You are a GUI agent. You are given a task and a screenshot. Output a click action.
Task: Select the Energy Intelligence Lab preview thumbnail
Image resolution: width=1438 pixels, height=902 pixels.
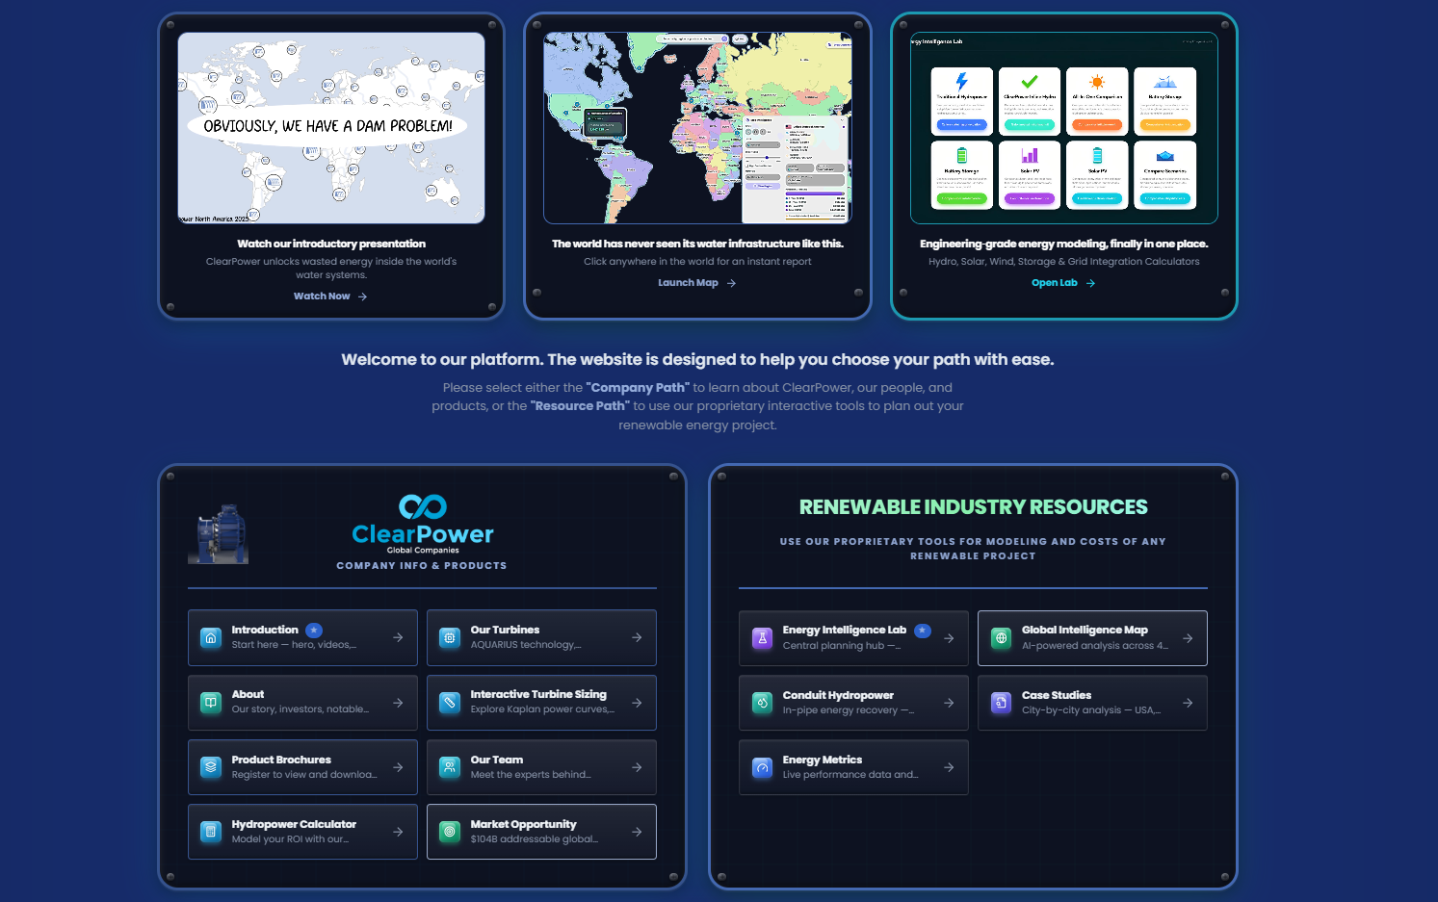(1064, 128)
